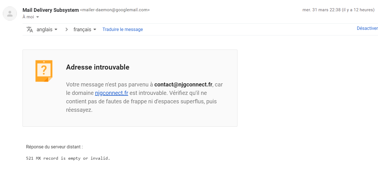Click the arrow chevron between the languages

pyautogui.click(x=66, y=29)
